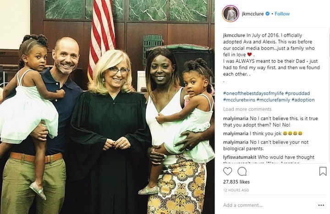Open the #adoption hashtag

coord(303,100)
